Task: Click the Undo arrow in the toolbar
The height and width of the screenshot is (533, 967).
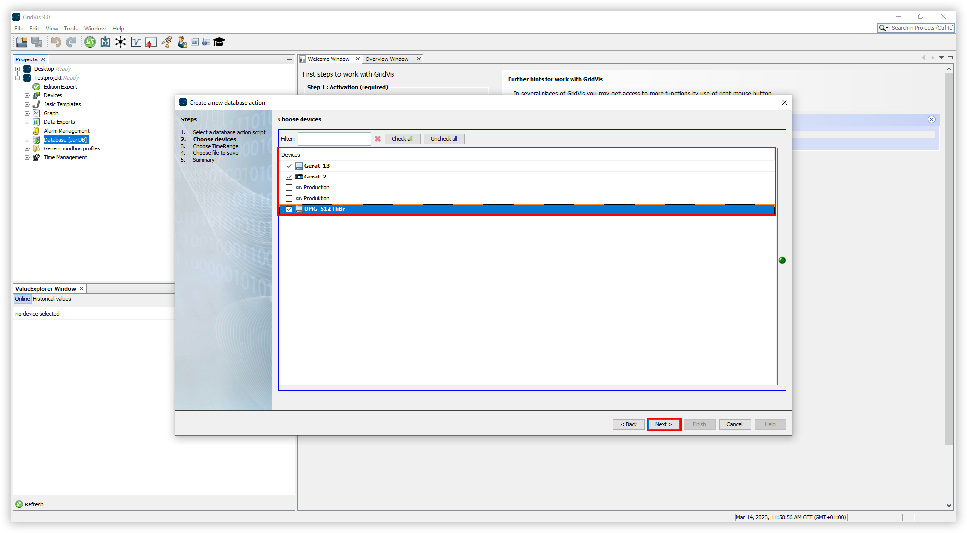Action: tap(56, 42)
